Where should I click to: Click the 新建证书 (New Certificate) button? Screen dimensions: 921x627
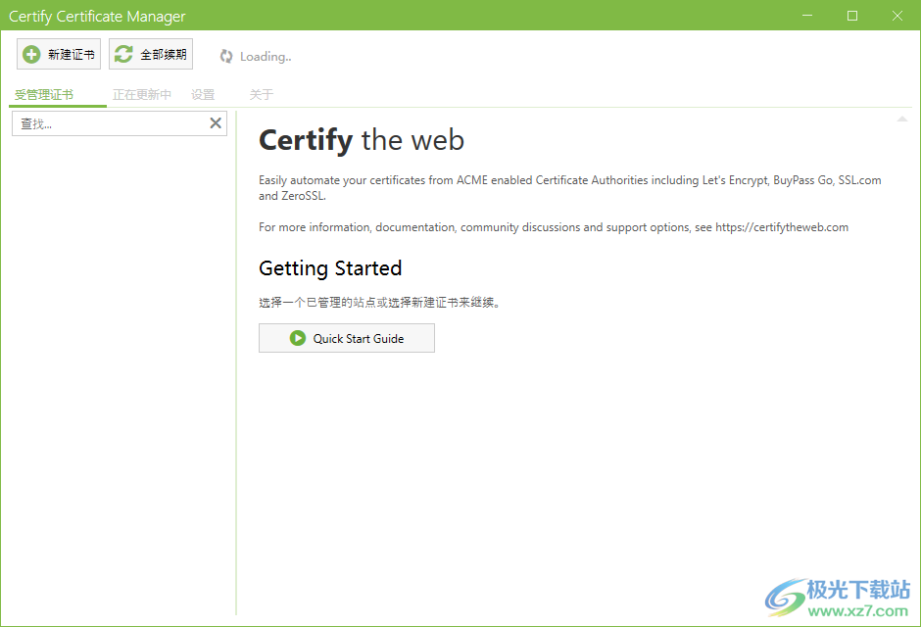[x=59, y=54]
